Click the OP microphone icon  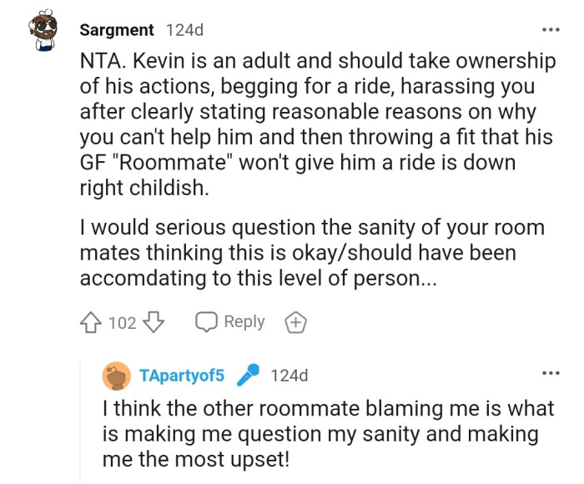249,376
